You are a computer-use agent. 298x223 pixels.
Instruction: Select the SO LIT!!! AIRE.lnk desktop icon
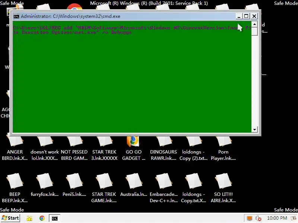pyautogui.click(x=223, y=188)
